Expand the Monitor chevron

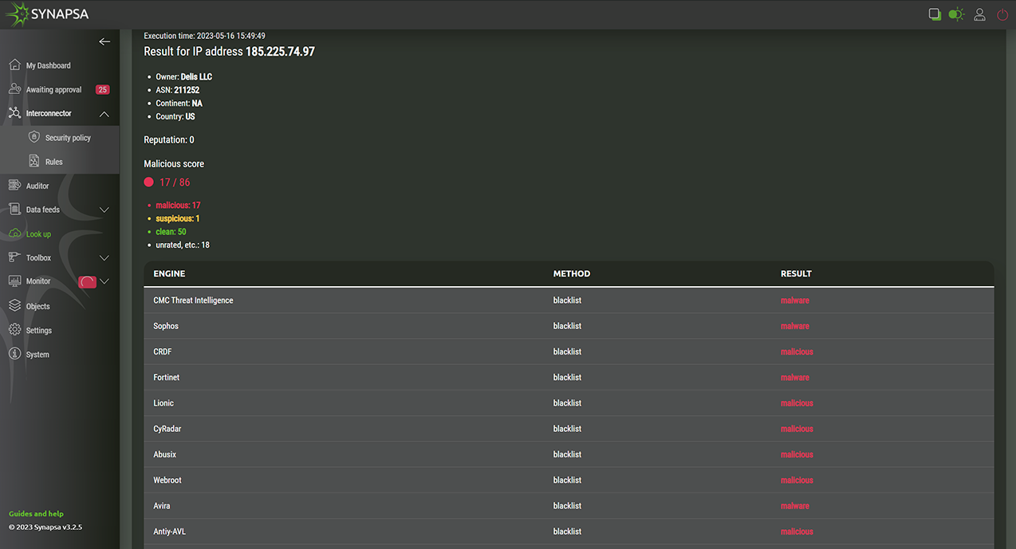tap(104, 281)
